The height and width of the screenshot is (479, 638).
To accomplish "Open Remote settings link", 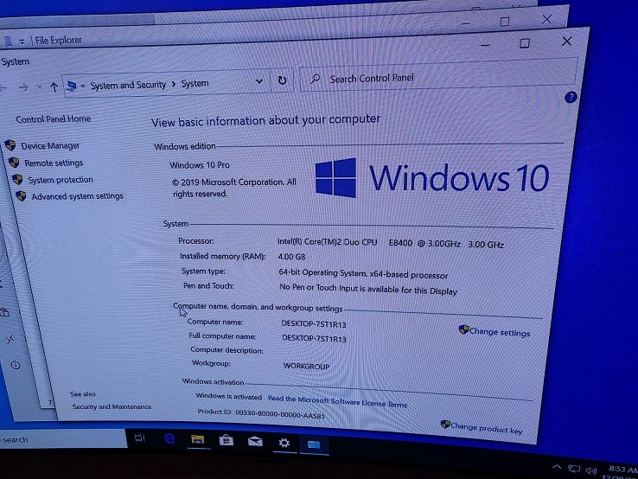I will pos(54,163).
